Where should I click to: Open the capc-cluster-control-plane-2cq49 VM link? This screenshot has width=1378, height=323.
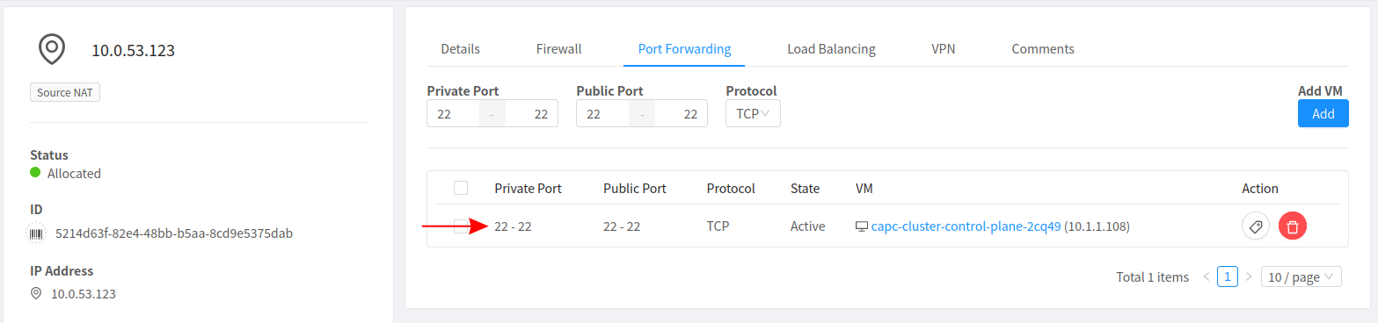[966, 226]
